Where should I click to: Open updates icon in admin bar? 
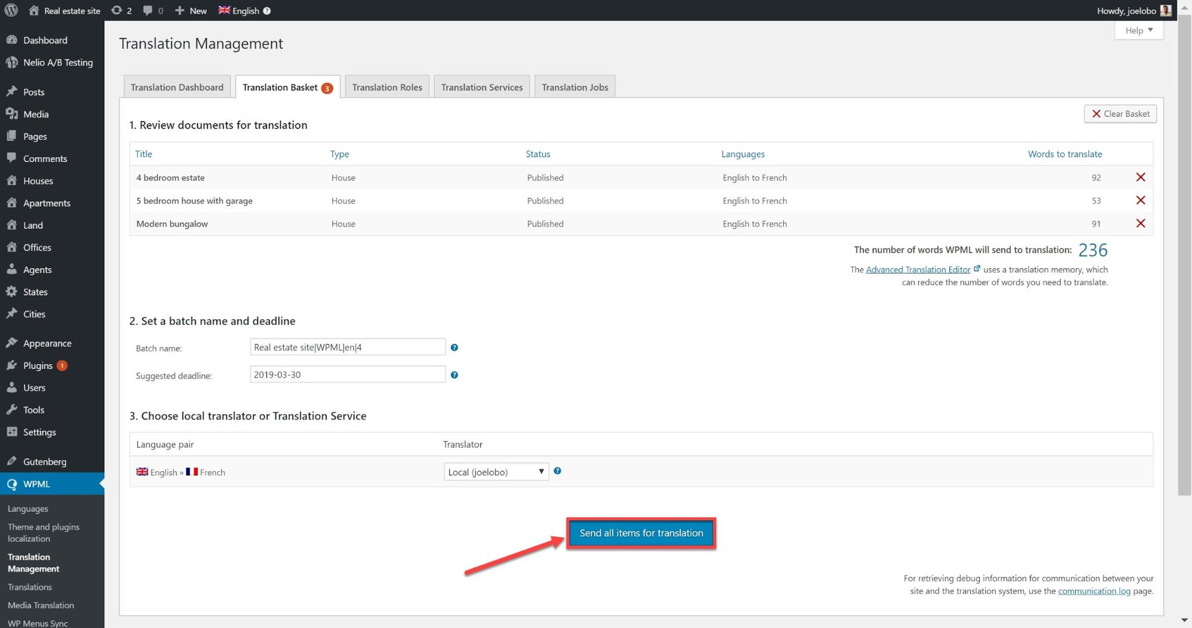click(x=121, y=10)
